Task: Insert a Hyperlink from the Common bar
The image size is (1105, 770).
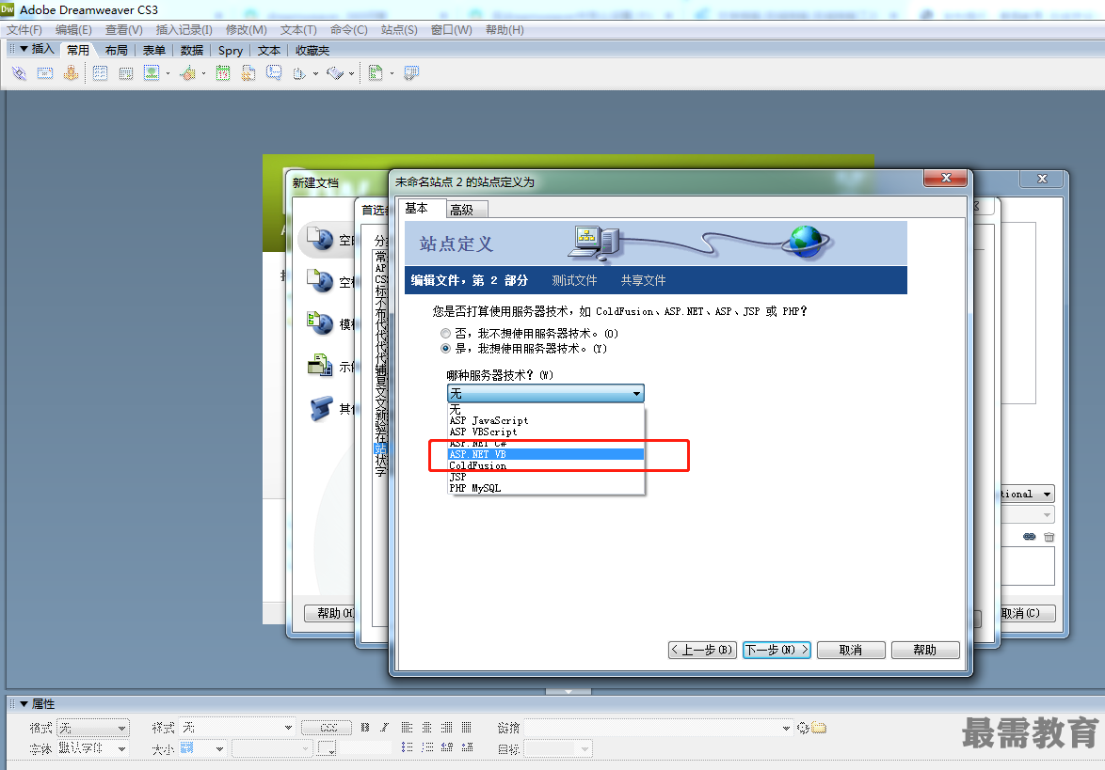Action: point(19,73)
